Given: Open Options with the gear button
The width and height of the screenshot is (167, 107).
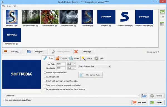Looking at the screenshot, I should [156, 96].
